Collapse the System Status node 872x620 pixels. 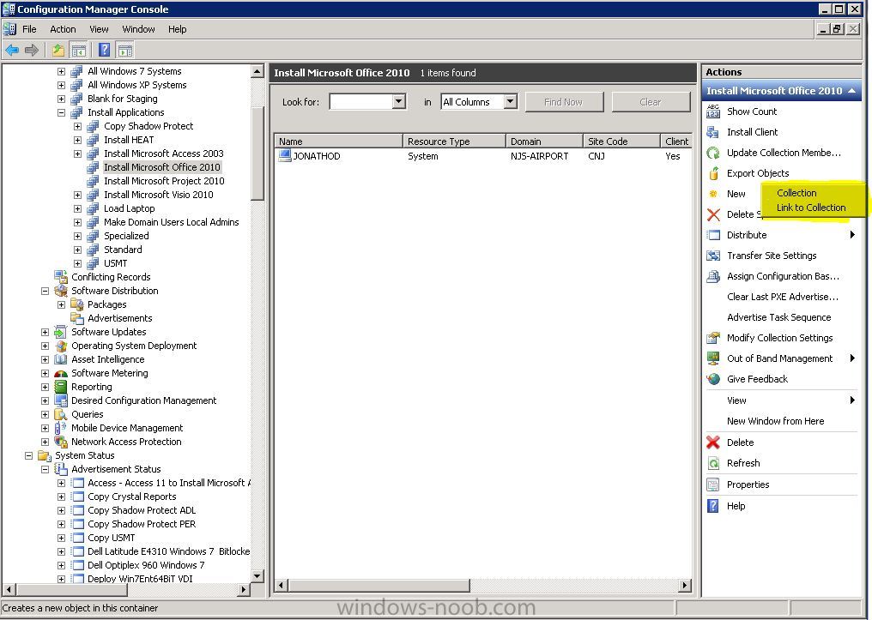tap(28, 455)
